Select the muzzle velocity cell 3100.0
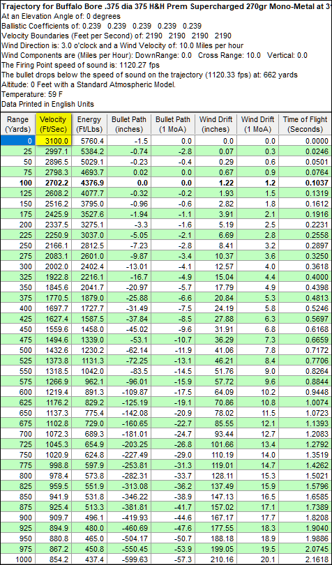Screen dimensions: 332x565 click(x=54, y=141)
